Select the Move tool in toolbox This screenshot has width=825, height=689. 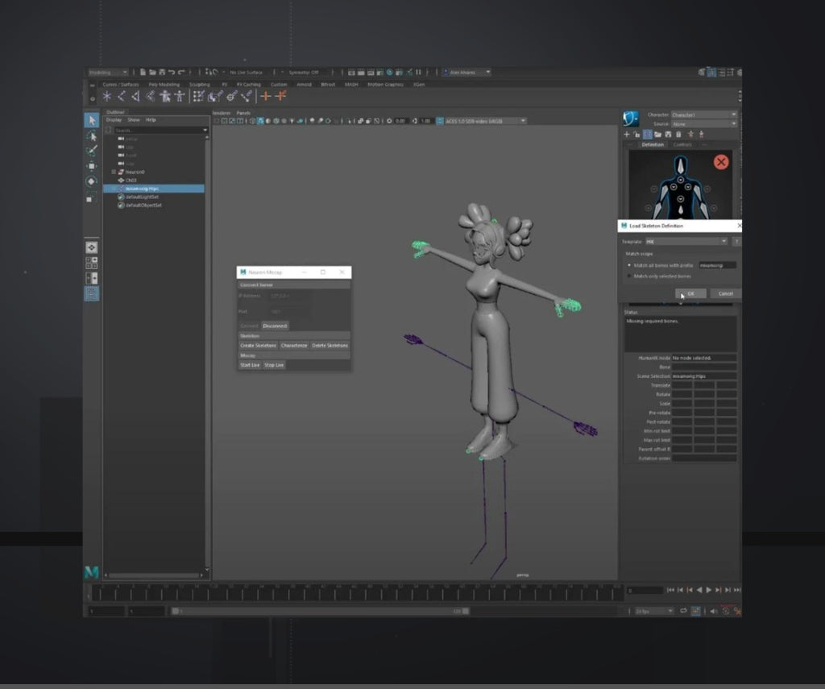pyautogui.click(x=92, y=166)
